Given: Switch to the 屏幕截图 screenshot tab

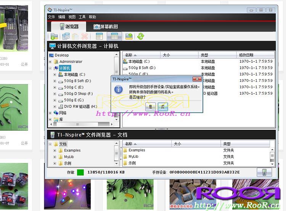Looking at the screenshot, I should (x=105, y=27).
